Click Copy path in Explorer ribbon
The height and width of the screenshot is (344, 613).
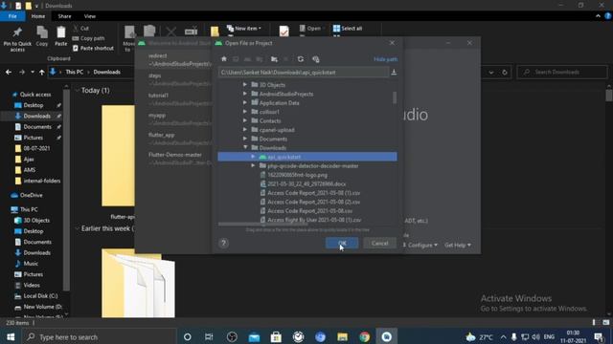(89, 38)
